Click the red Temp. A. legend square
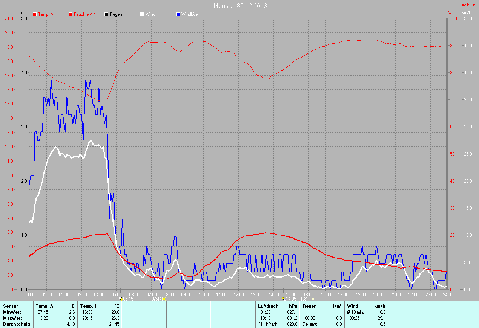The height and width of the screenshot is (328, 479). 35,14
